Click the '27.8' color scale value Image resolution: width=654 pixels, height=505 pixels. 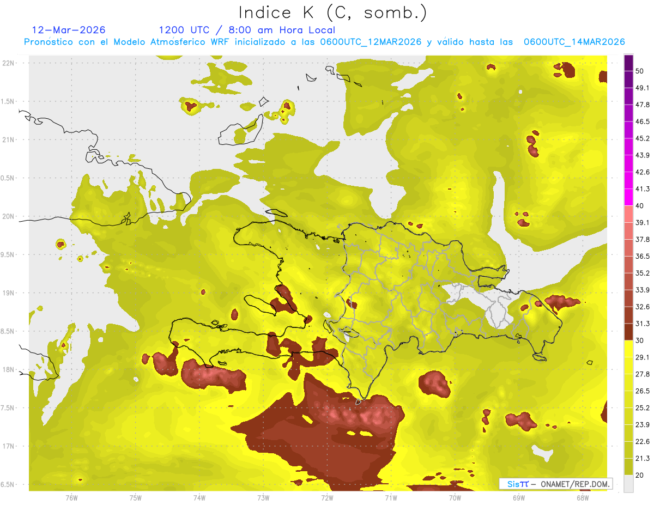(643, 374)
